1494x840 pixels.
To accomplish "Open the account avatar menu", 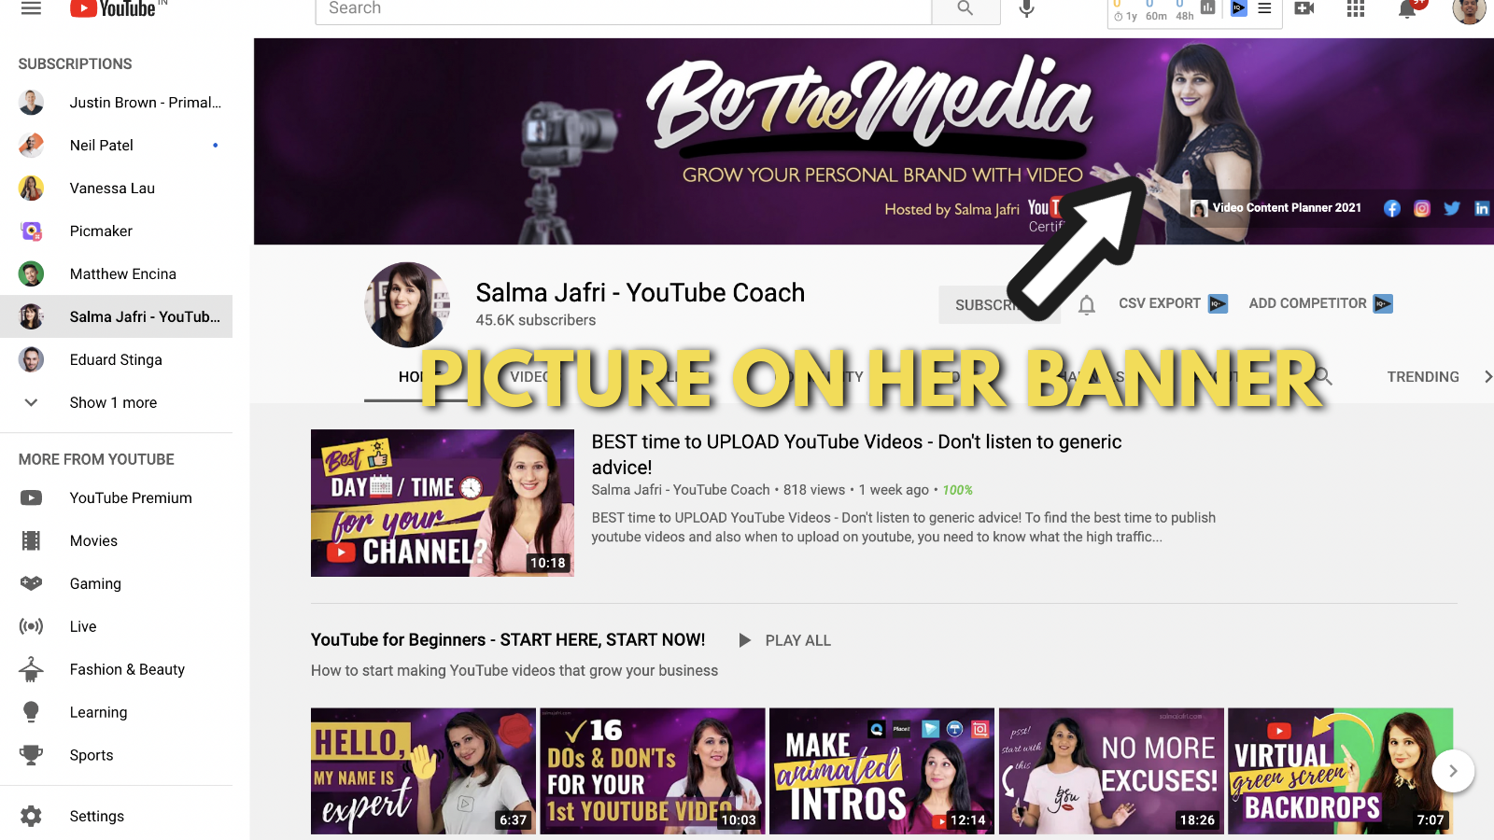I will coord(1469,8).
